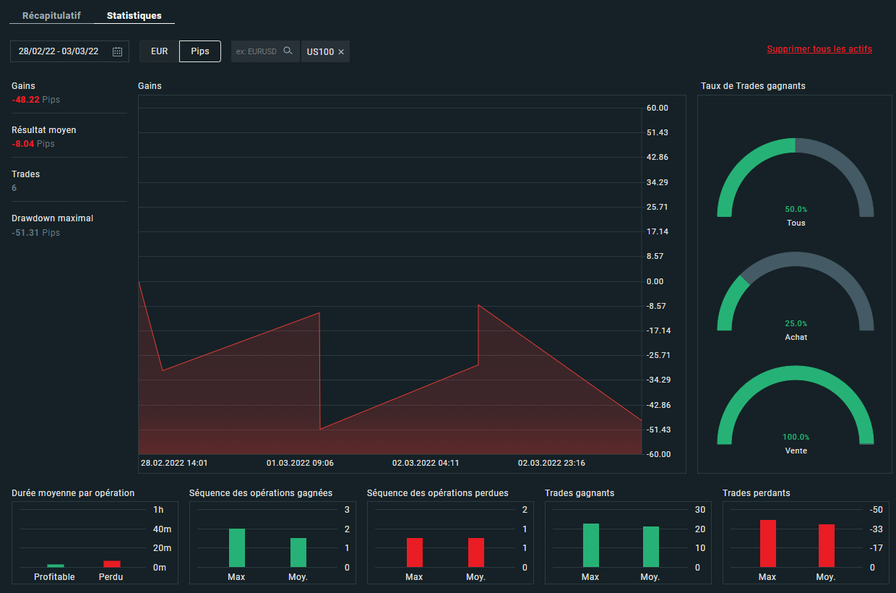Select the Statistiques tab
This screenshot has height=593, width=896.
click(x=134, y=15)
